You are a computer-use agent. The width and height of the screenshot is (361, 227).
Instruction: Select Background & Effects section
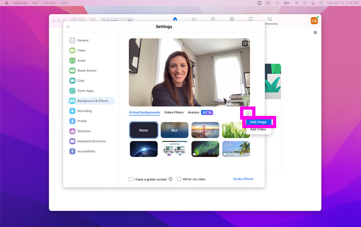(x=91, y=101)
